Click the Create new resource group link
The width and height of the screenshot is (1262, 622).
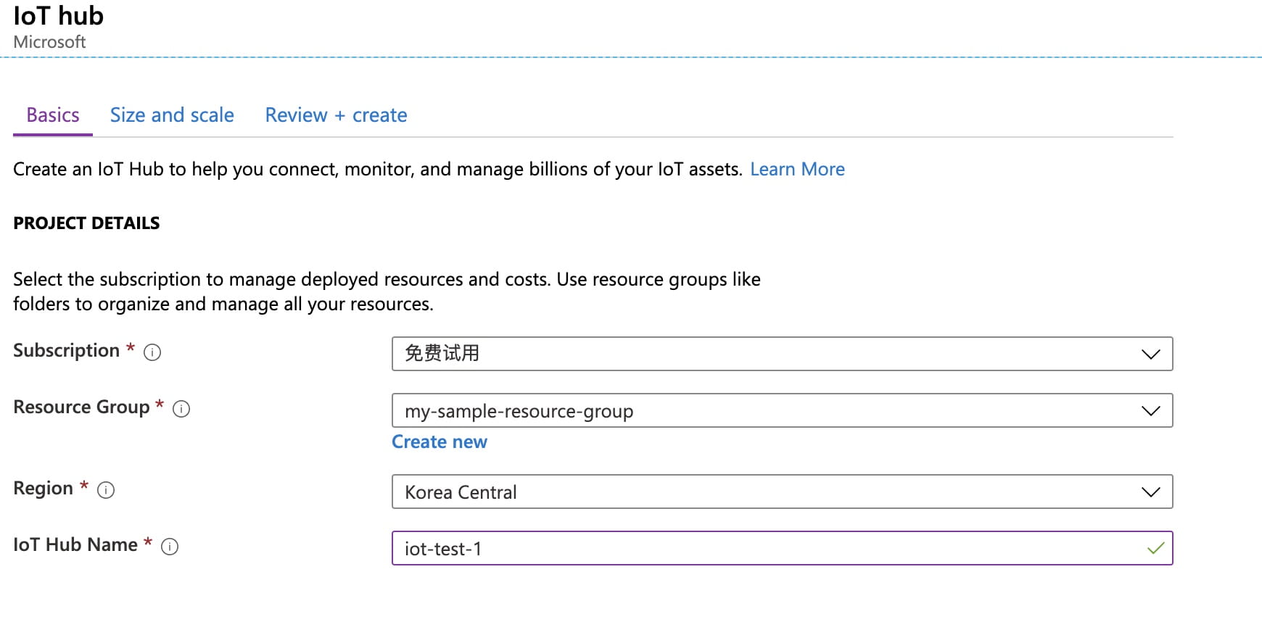click(440, 442)
